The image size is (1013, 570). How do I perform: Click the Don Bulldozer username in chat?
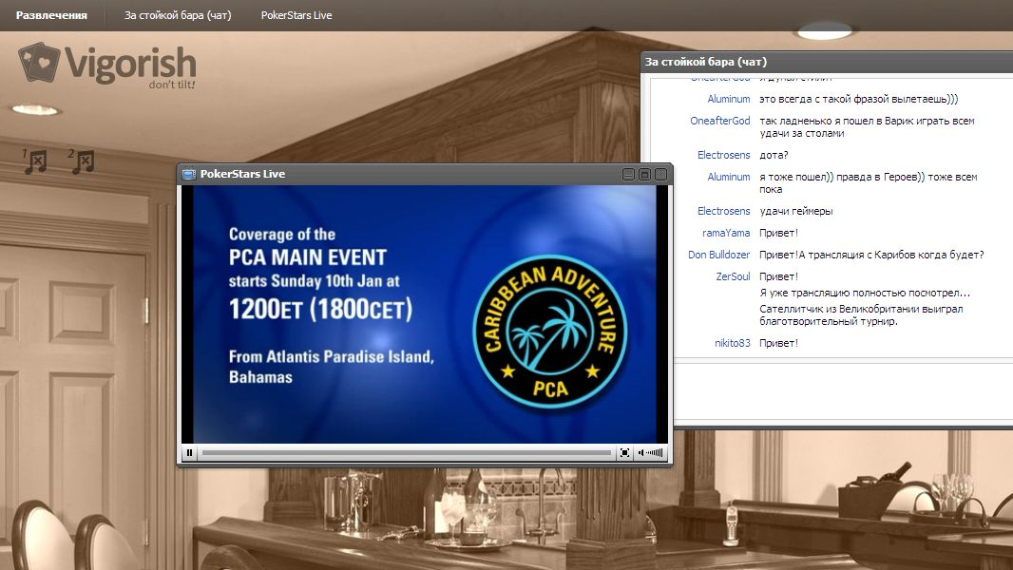click(x=718, y=255)
